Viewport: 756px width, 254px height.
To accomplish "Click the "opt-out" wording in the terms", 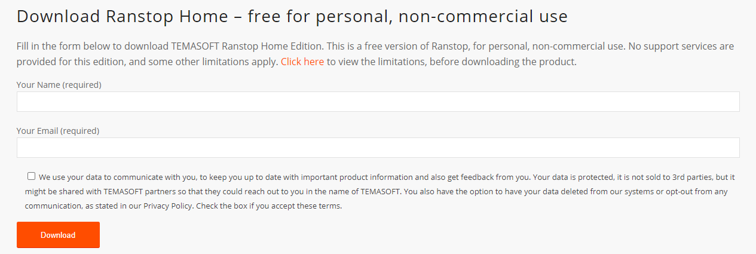I will point(677,192).
